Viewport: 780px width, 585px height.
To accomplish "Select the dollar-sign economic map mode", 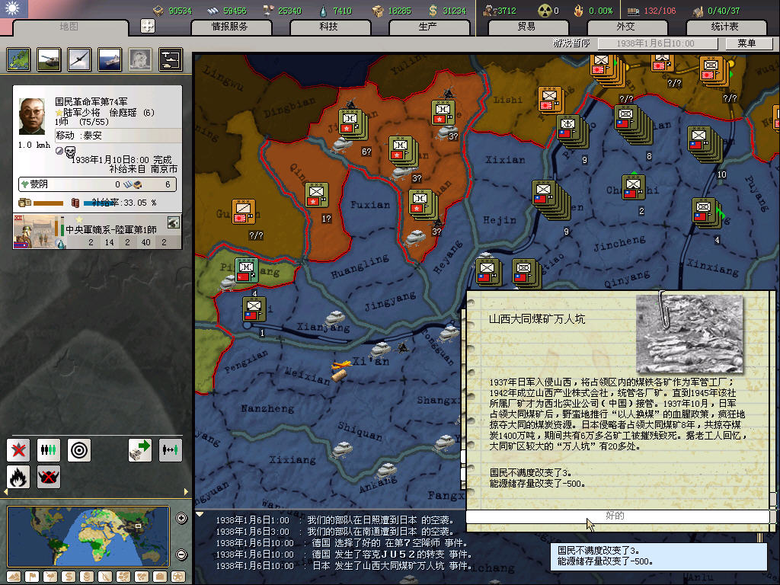I will pyautogui.click(x=69, y=577).
